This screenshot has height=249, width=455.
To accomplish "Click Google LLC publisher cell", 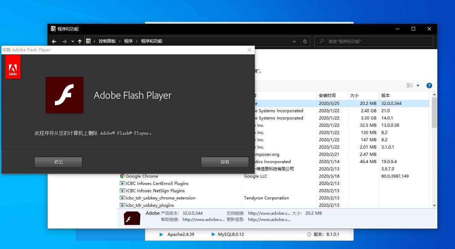I will 255,176.
